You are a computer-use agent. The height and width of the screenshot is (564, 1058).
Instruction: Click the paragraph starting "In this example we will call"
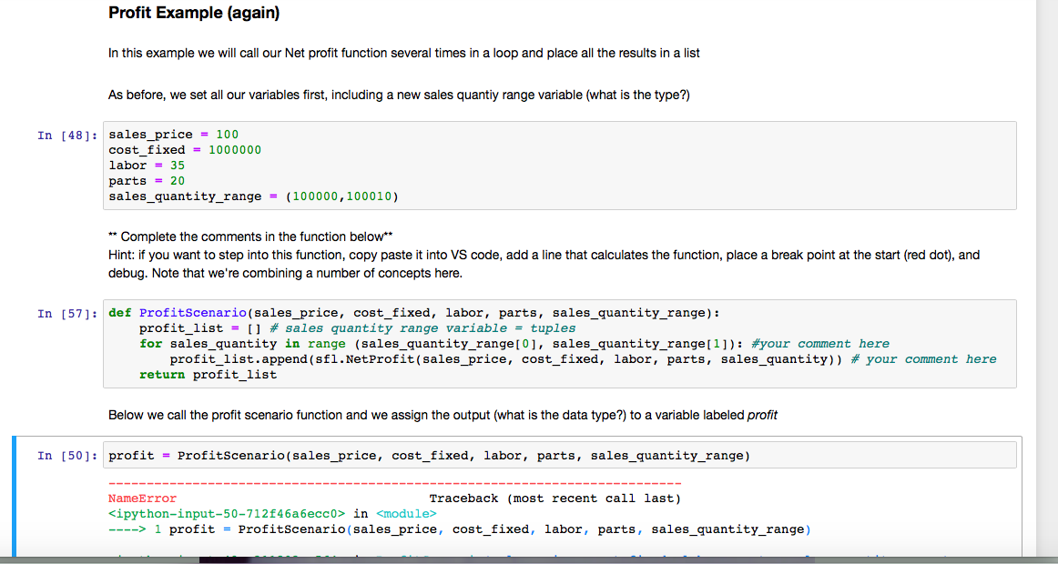404,53
